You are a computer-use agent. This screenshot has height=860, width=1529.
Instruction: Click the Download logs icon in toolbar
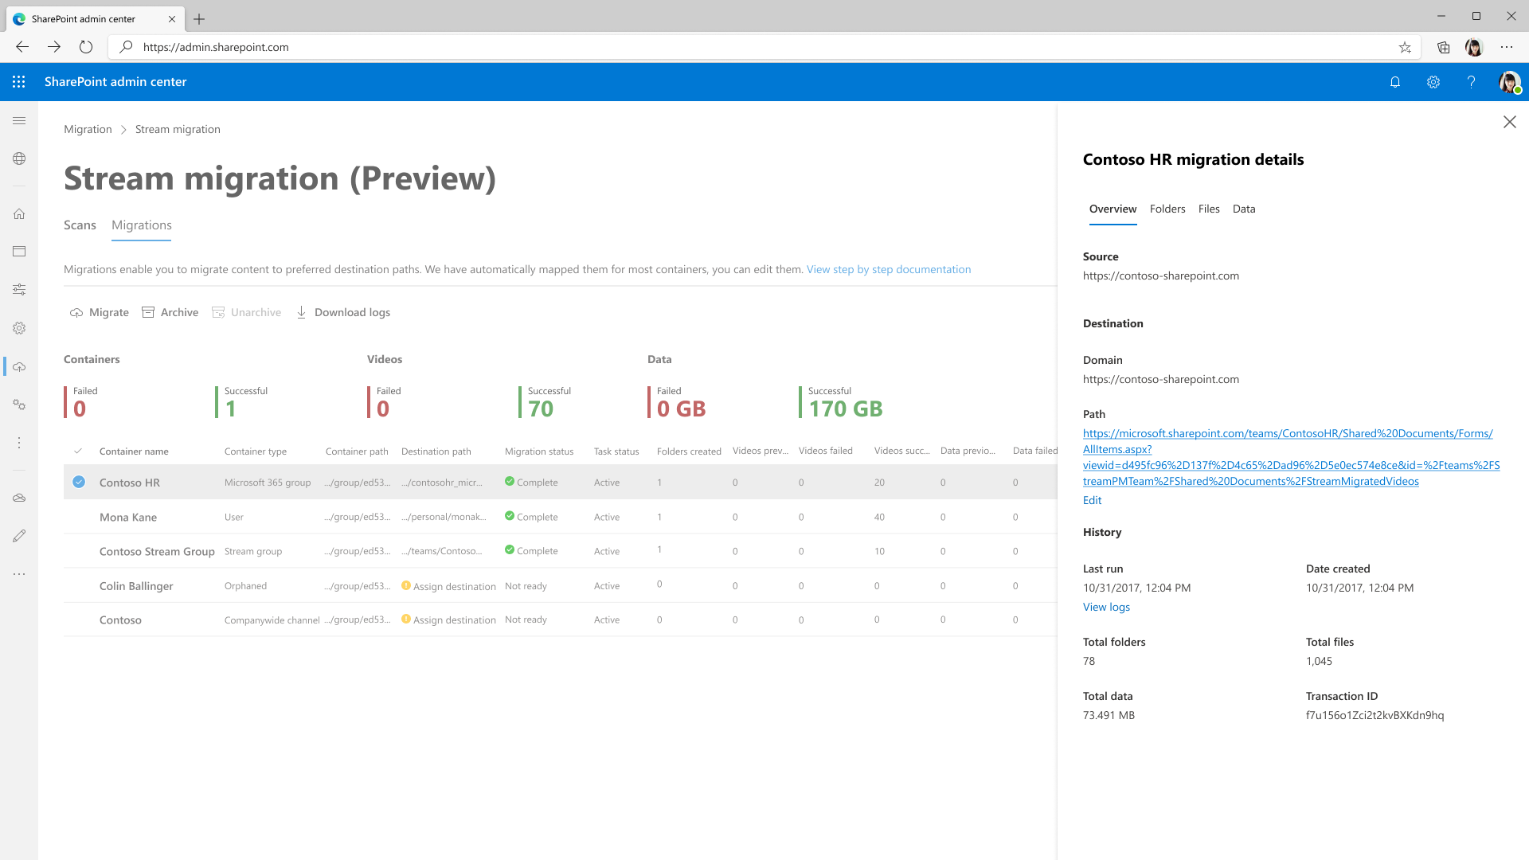click(301, 312)
